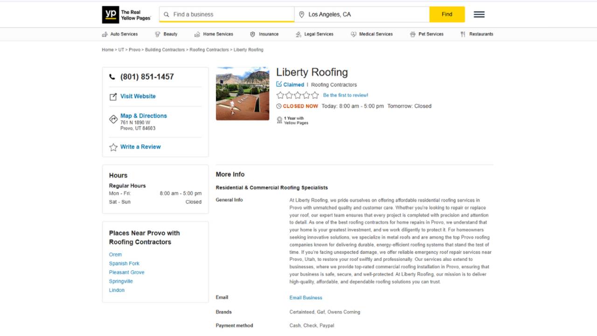Click the Home Services house icon
Screen dimensions: 597x336
(x=196, y=34)
